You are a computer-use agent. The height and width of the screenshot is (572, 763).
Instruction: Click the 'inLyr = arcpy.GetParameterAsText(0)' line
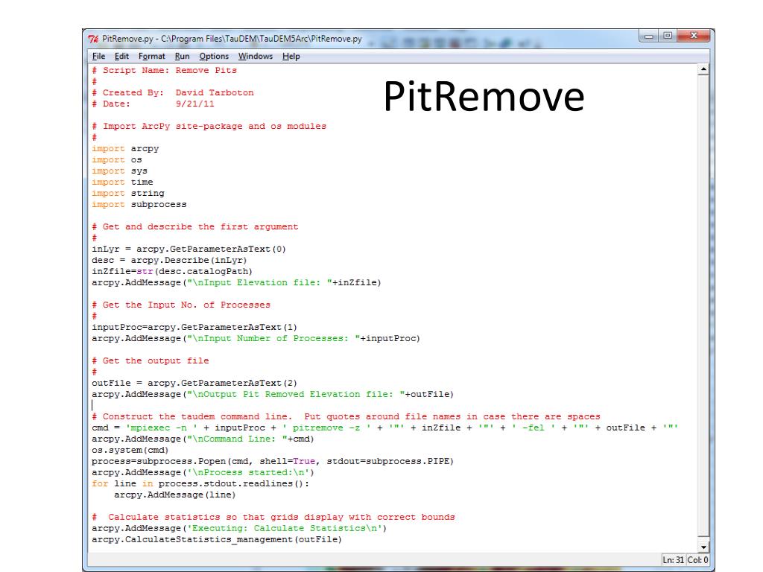[x=189, y=249]
